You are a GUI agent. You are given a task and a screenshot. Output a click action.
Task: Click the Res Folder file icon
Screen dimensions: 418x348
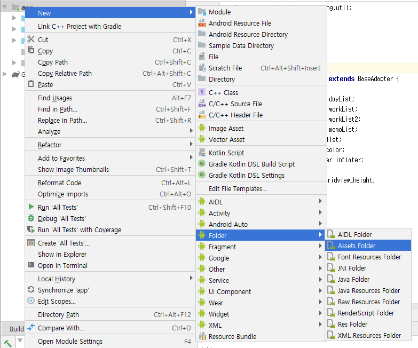tap(331, 324)
